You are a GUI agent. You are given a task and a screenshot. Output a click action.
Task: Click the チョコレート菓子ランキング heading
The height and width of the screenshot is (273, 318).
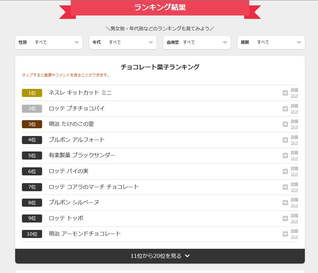(160, 67)
